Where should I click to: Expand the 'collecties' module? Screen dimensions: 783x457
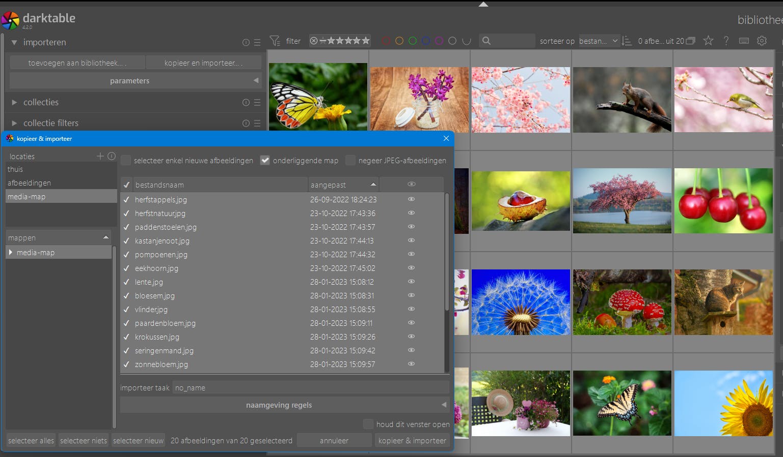pyautogui.click(x=41, y=102)
